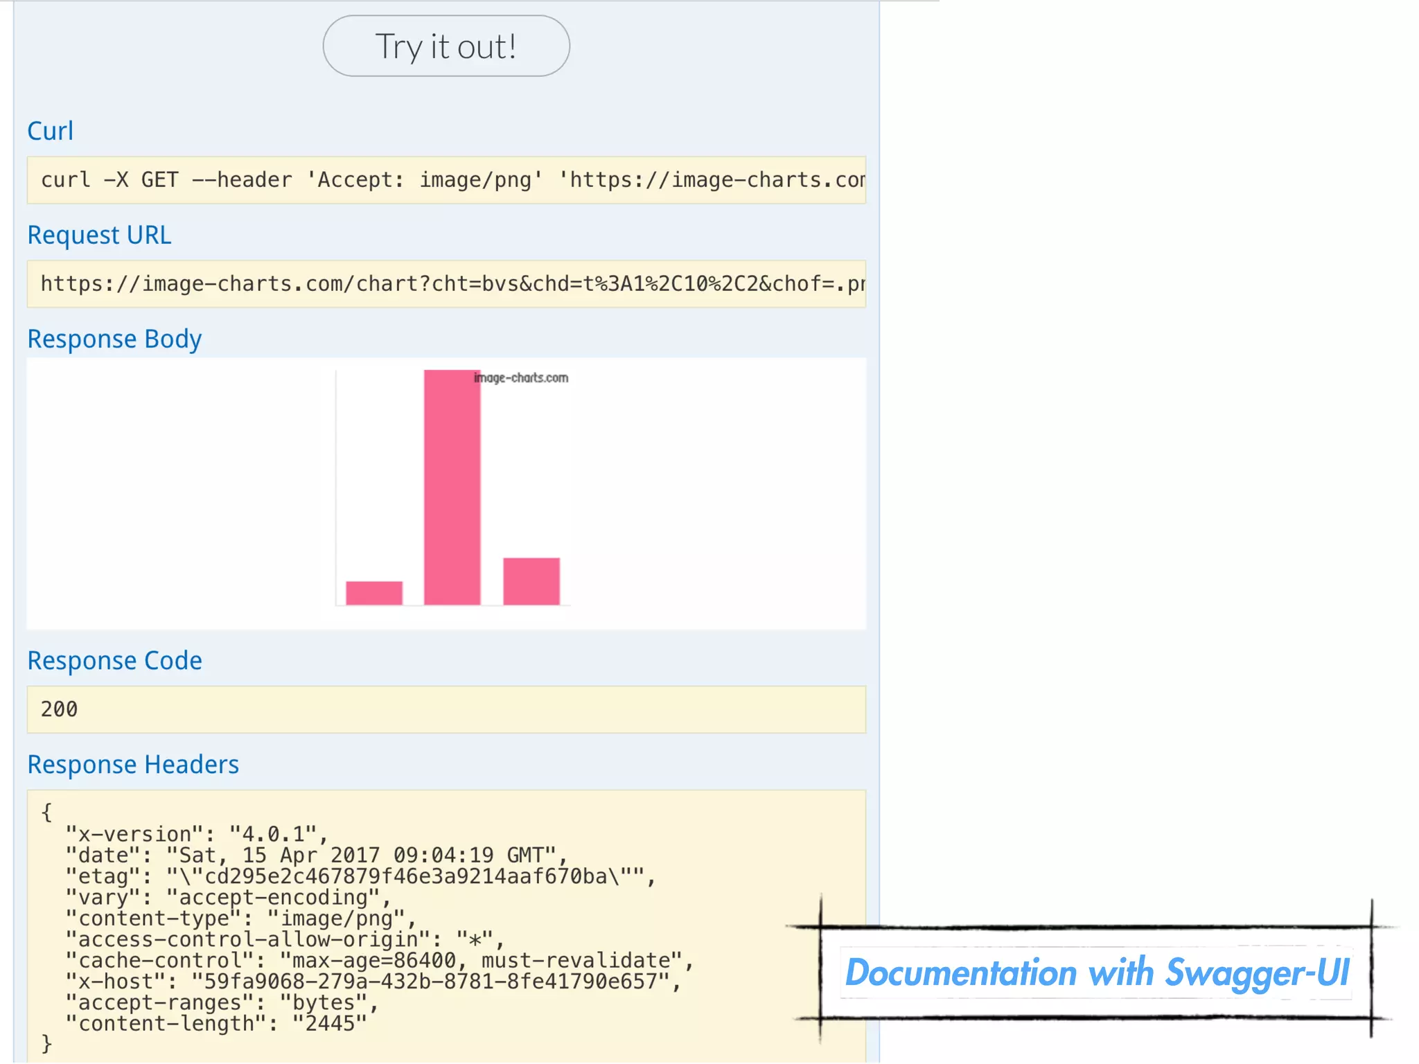Select the Curl section heading
Viewport: 1419px width, 1064px height.
(x=50, y=130)
